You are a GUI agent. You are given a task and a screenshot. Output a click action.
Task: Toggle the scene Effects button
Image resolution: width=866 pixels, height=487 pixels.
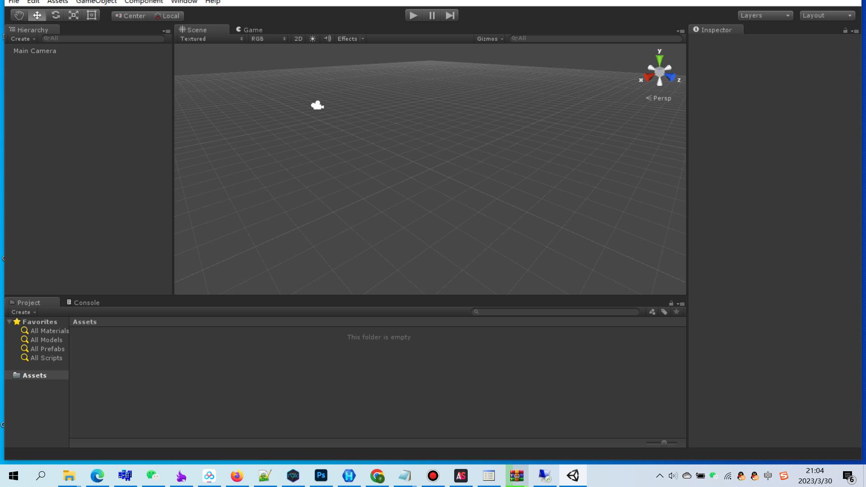tap(347, 39)
